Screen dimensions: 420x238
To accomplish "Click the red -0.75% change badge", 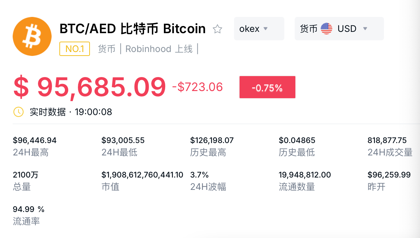I will [267, 87].
